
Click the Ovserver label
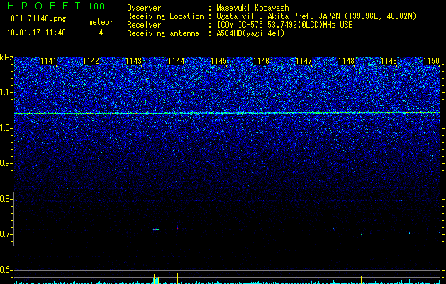[x=144, y=8]
